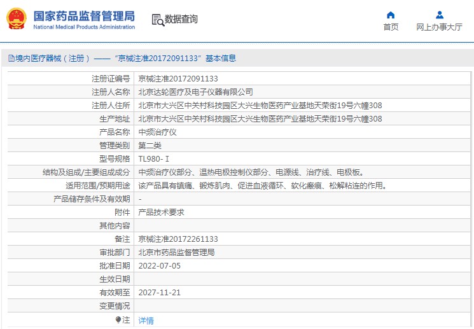Open the 详情 link
Screen dimensions: 474x329
[x=146, y=321]
